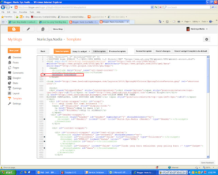
Task: Click Preview template button
Action: pos(117,51)
